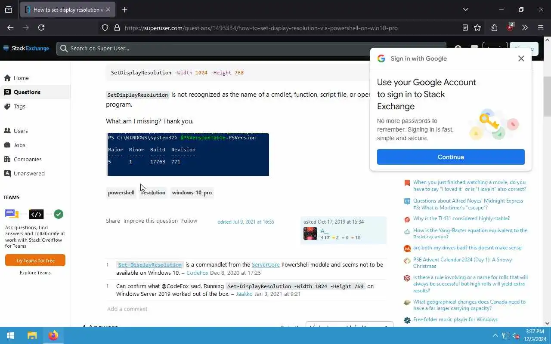Open asker's avatar image

point(310,233)
